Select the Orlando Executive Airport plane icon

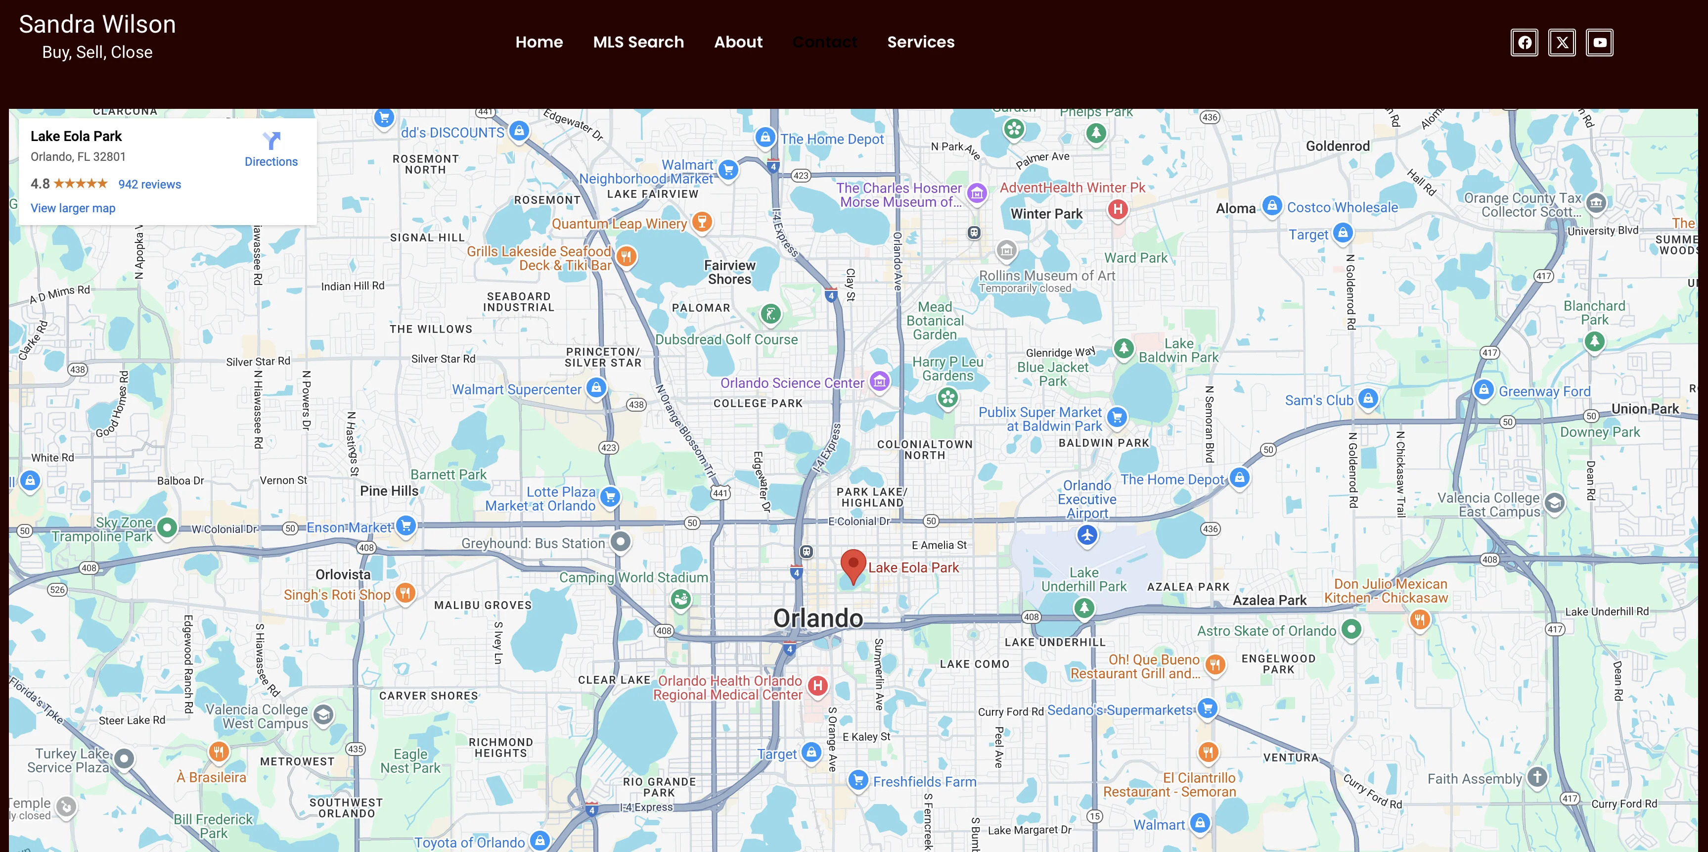(1087, 535)
